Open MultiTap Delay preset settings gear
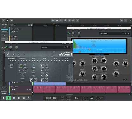Viewport: 132px width, 119px height. [x=129, y=33]
